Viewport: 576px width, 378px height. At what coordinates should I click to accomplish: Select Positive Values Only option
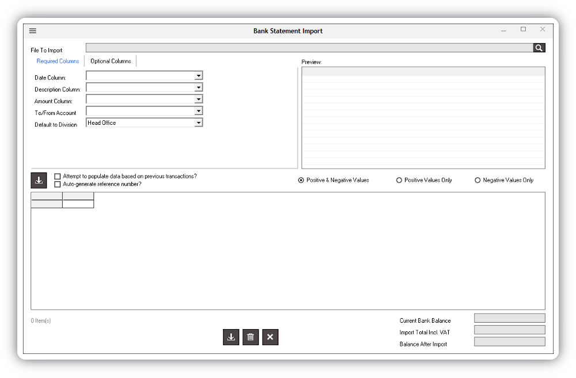coord(399,180)
